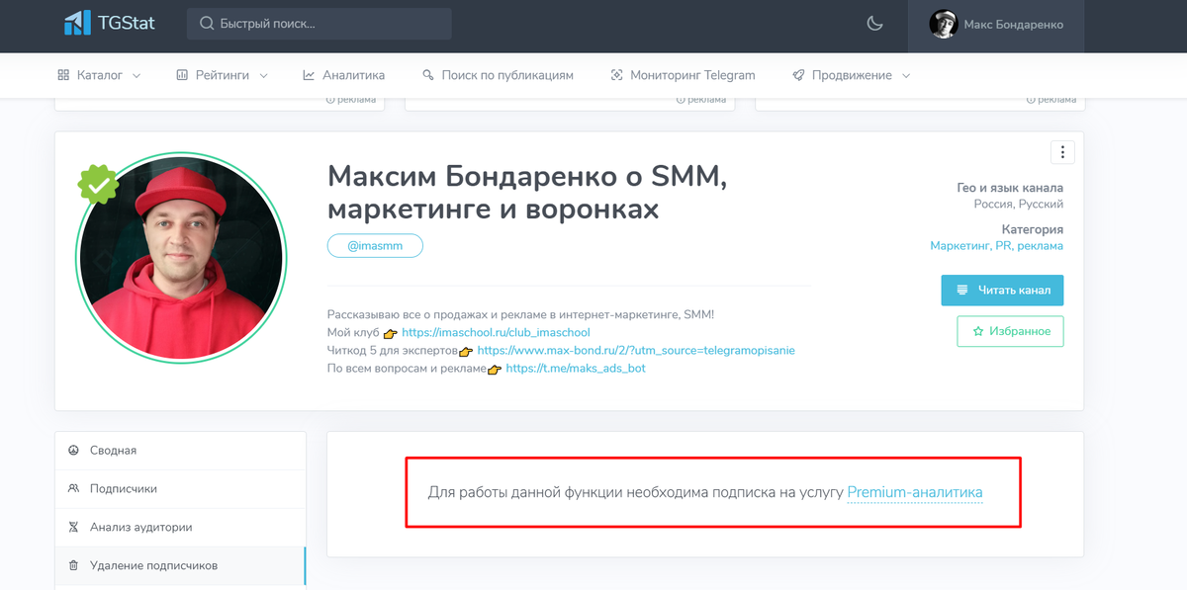Click the Маркетинг, PR, реклама category link
This screenshot has width=1187, height=590.
click(997, 246)
